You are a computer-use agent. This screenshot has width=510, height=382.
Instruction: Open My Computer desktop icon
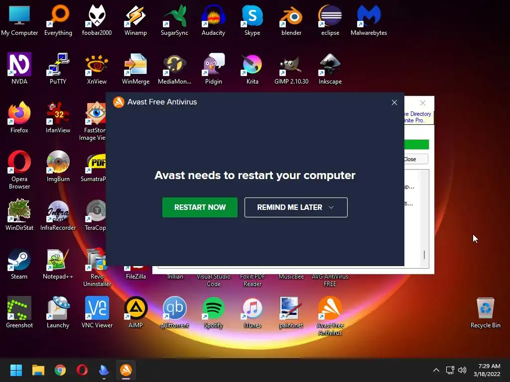coord(19,20)
